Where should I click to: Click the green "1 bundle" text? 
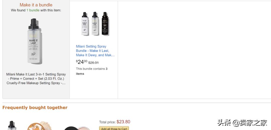(x=33, y=10)
